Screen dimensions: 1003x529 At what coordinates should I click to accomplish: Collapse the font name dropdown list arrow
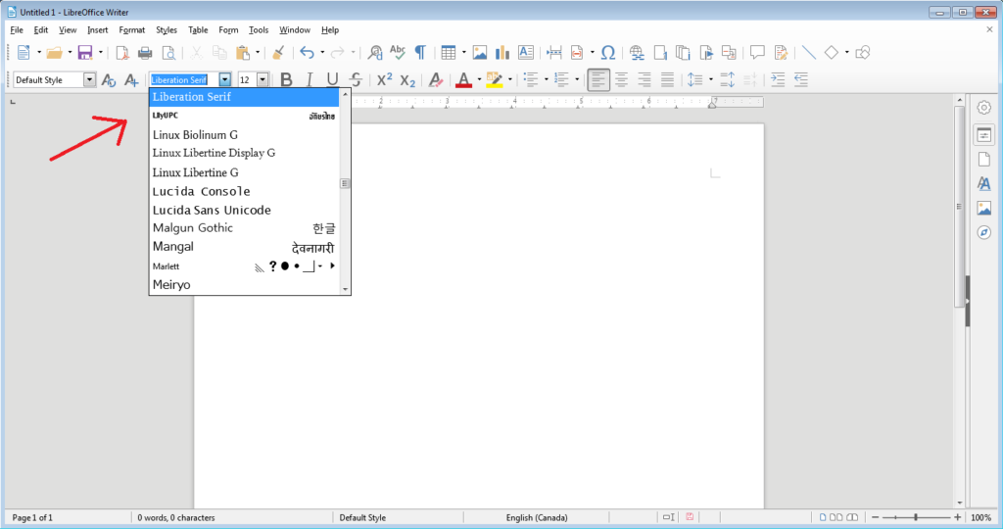click(225, 80)
